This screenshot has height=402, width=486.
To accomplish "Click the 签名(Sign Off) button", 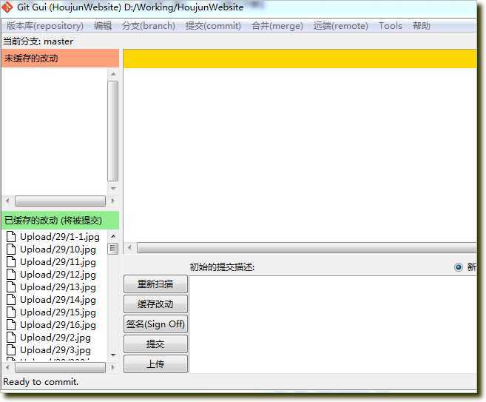I will click(155, 324).
